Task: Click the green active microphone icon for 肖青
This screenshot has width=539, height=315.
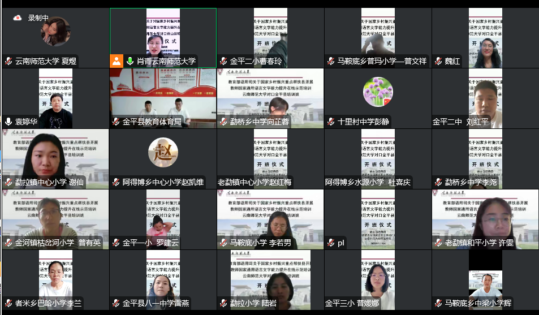Action: pyautogui.click(x=130, y=61)
